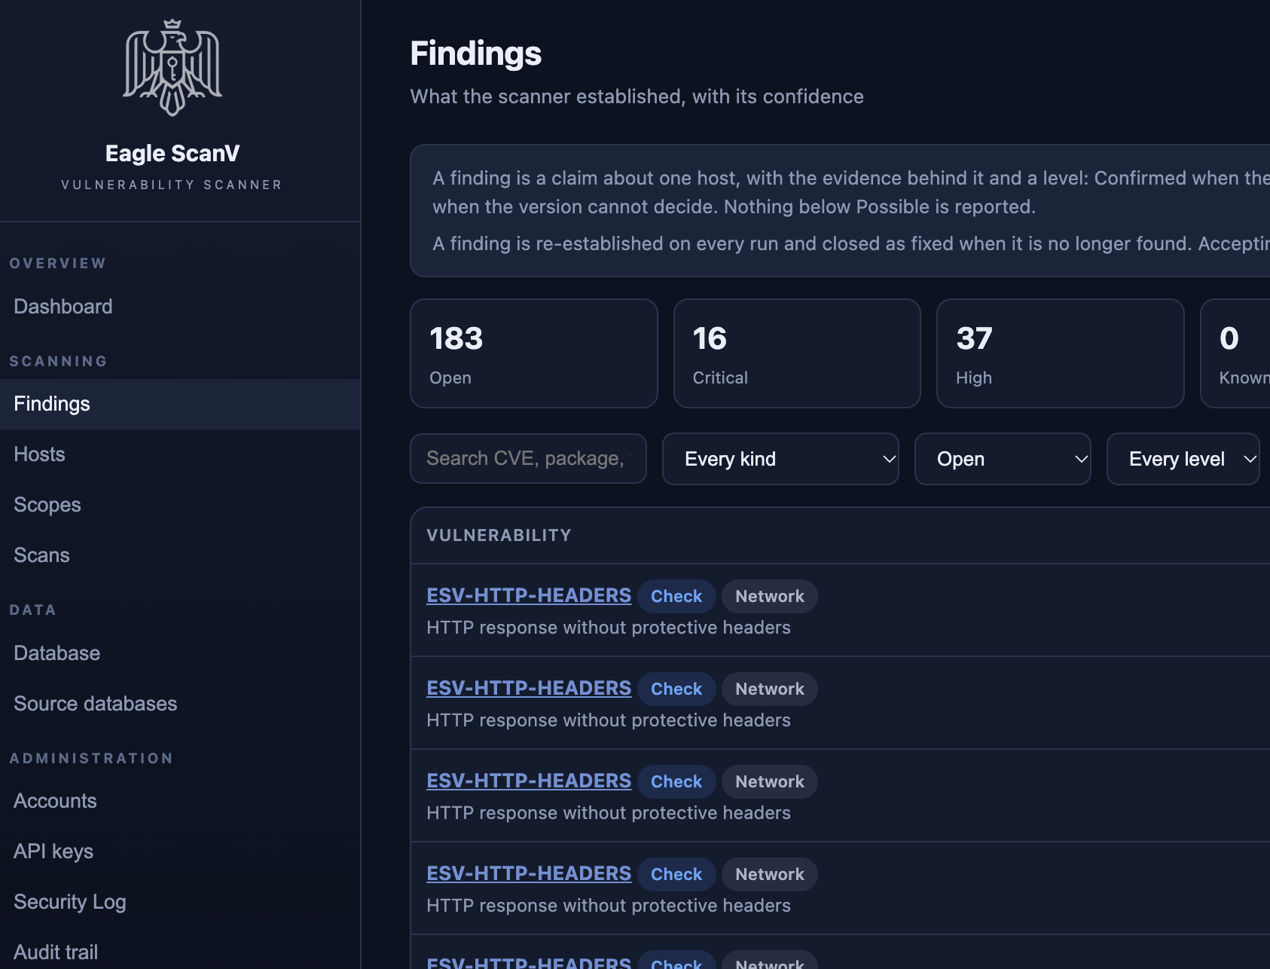
Task: Open the Open status filter dropdown
Action: (1003, 459)
